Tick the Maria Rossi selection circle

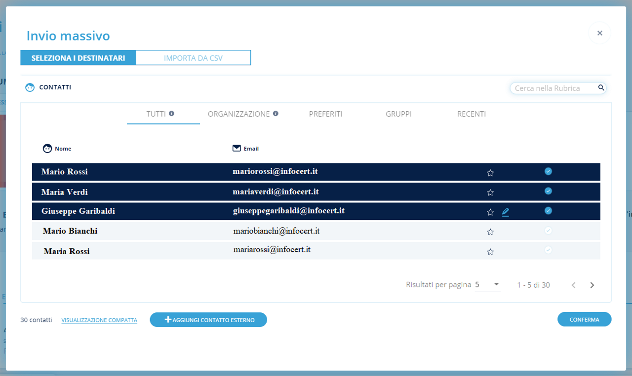point(548,250)
